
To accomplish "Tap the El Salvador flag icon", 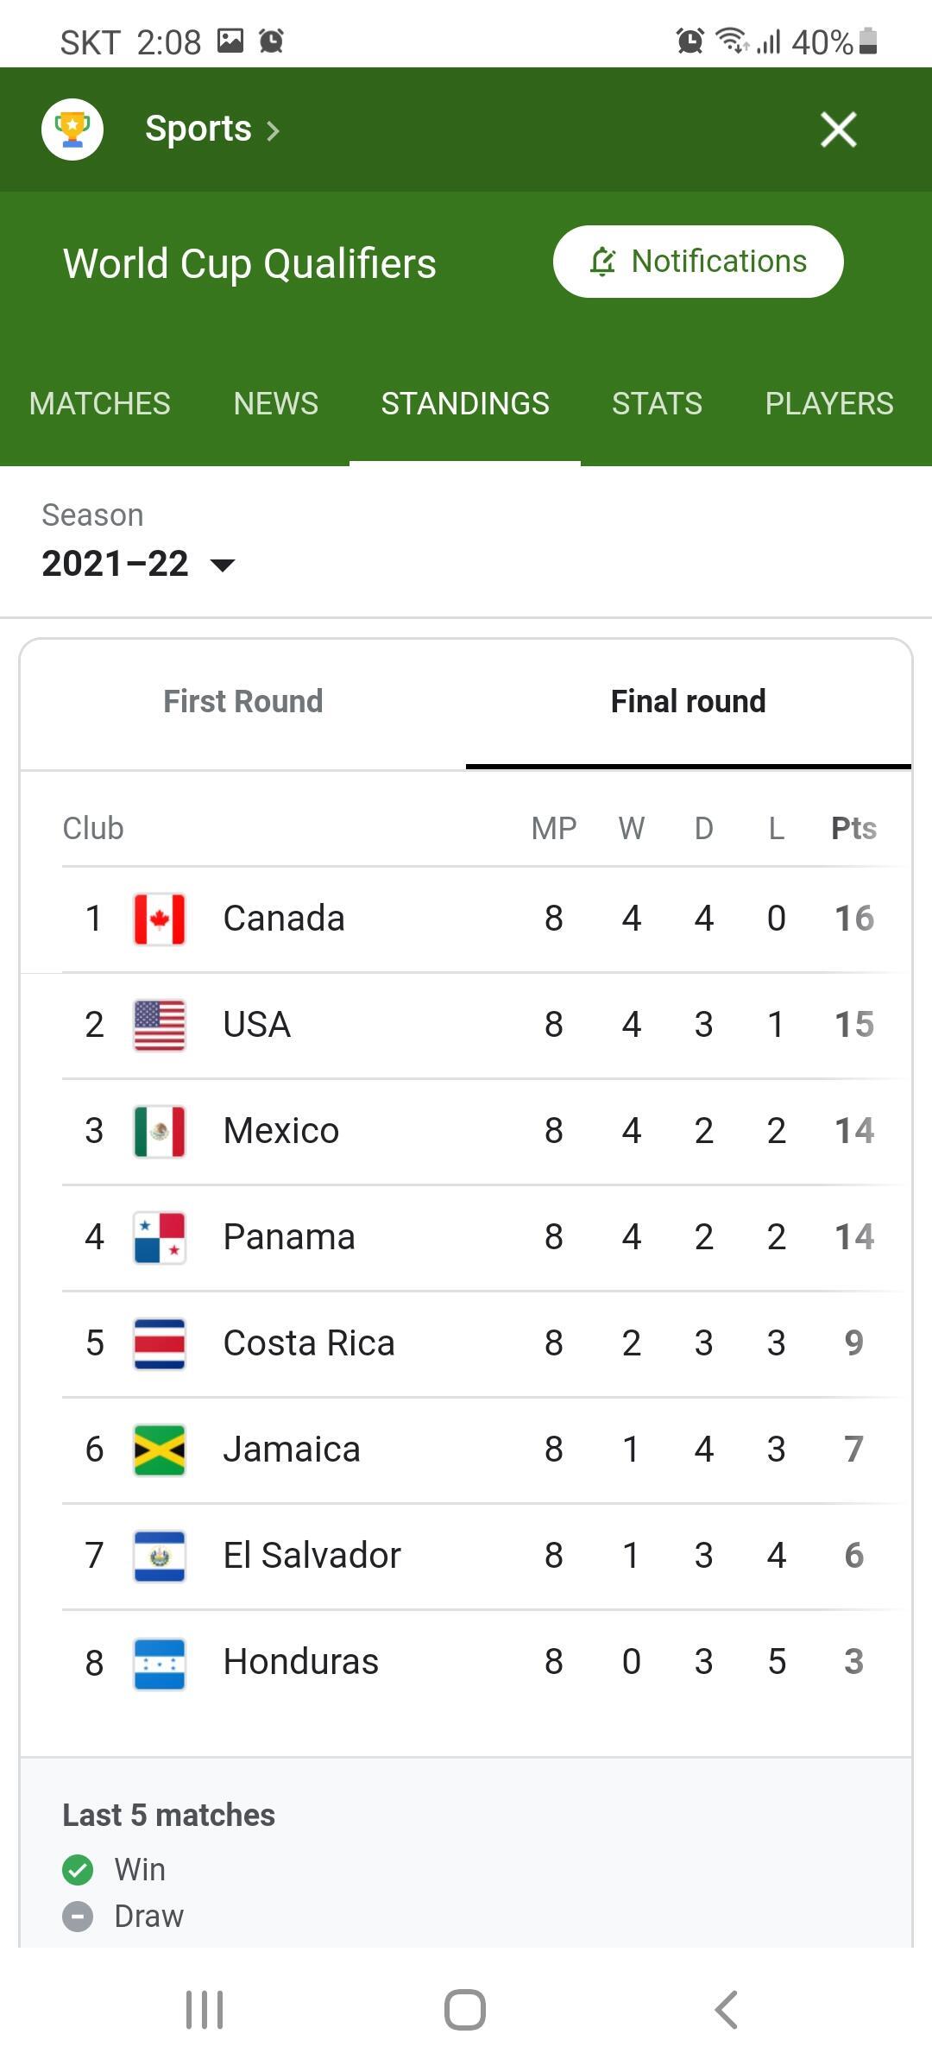I will tap(160, 1556).
